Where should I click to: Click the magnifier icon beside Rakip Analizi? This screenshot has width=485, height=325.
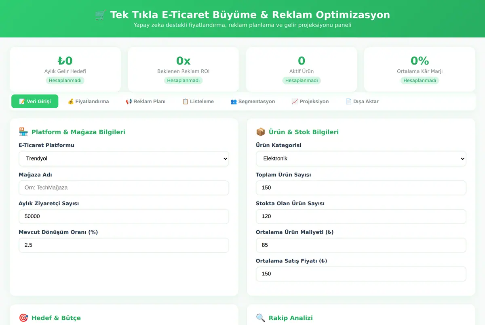[261, 318]
